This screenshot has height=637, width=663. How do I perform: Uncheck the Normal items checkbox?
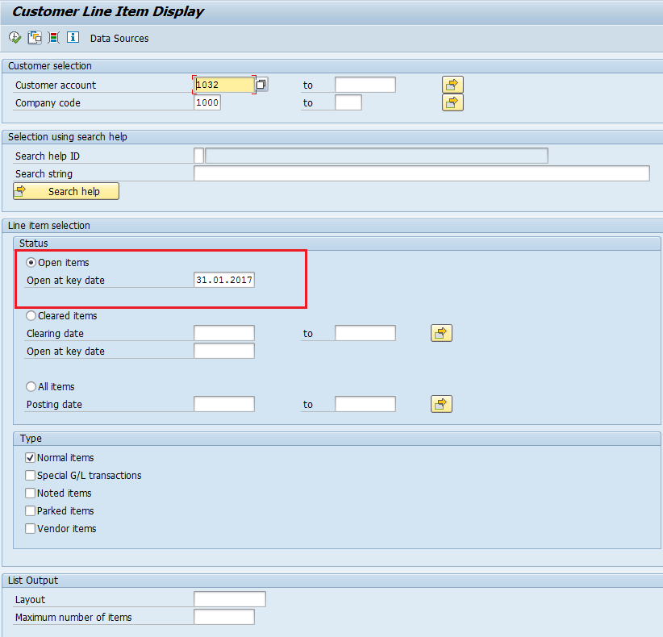click(30, 458)
